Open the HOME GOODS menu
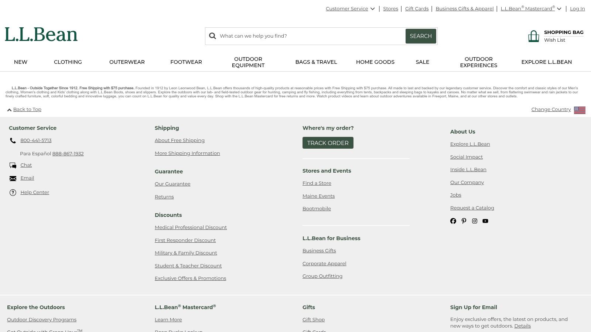The width and height of the screenshot is (591, 332). click(x=375, y=62)
